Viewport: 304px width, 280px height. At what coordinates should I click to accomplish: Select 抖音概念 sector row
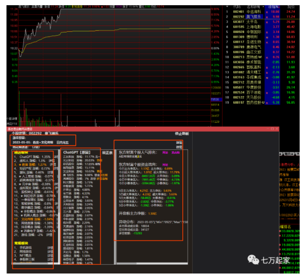(x=33, y=227)
